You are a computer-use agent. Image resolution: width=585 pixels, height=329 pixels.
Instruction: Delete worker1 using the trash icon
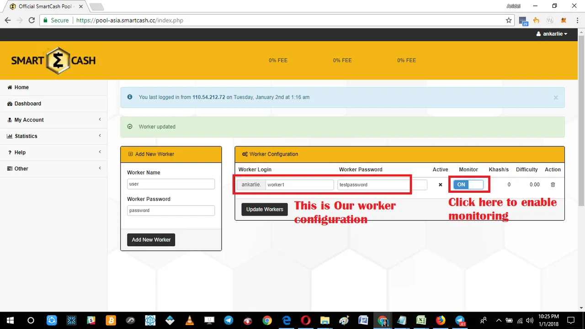tap(553, 185)
